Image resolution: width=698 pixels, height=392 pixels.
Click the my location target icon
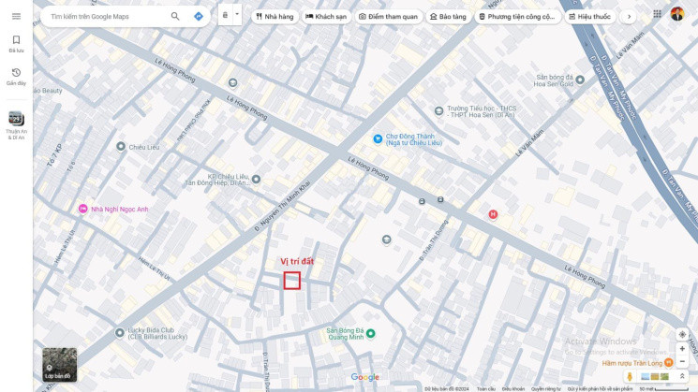[x=682, y=334]
